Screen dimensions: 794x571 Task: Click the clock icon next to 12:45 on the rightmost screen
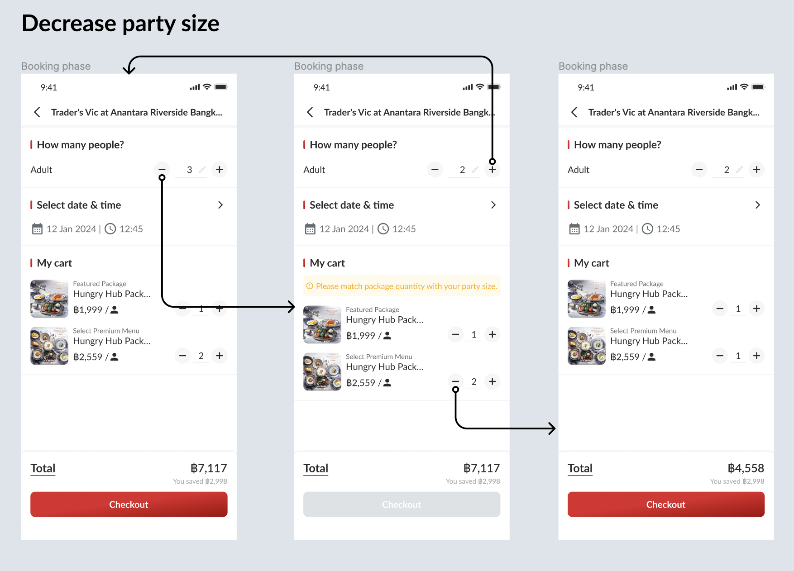pyautogui.click(x=648, y=229)
